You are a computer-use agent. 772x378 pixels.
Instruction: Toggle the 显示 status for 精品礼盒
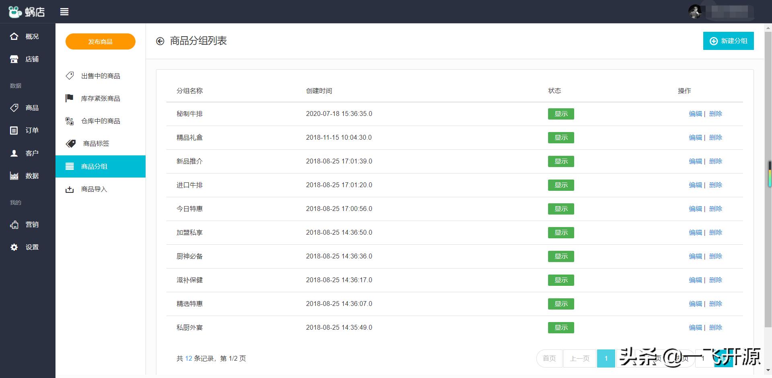tap(561, 138)
